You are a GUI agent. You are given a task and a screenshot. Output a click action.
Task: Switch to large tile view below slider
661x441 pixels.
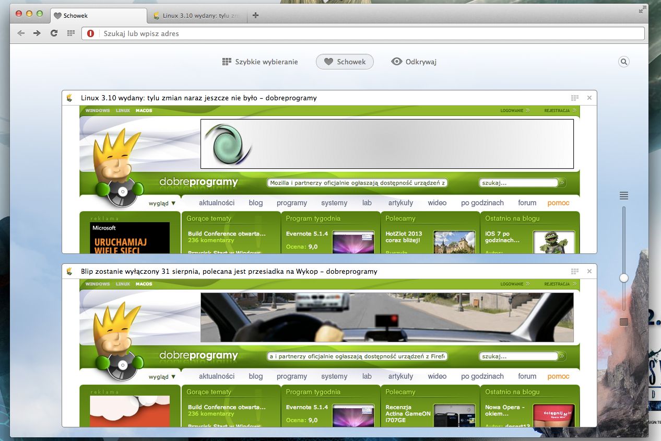tap(624, 322)
